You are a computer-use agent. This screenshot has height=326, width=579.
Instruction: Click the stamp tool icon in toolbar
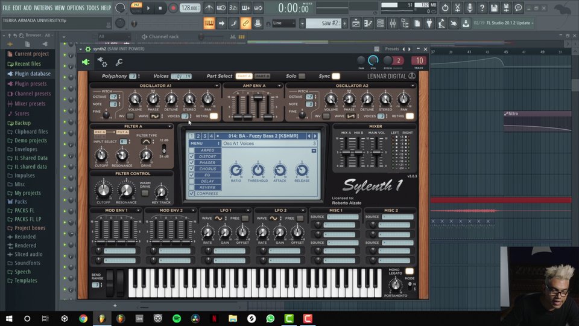click(x=258, y=24)
